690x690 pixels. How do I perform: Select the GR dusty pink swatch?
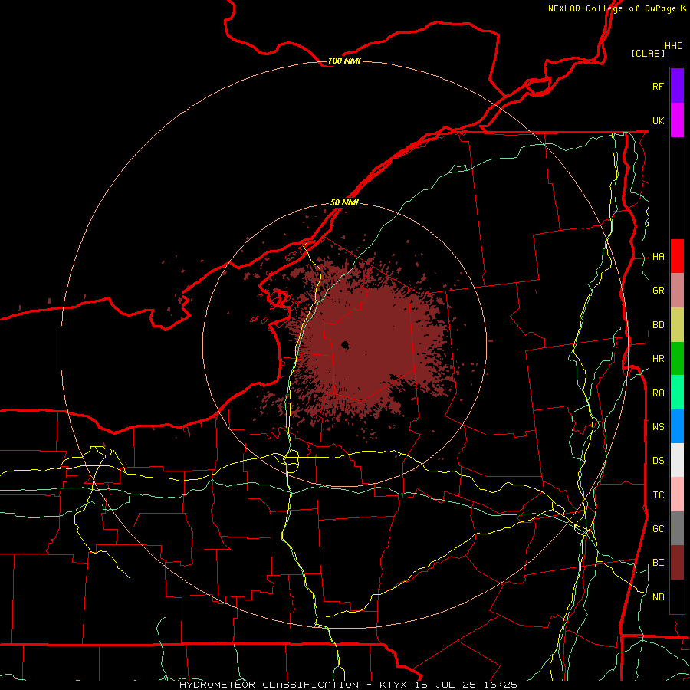tap(677, 290)
